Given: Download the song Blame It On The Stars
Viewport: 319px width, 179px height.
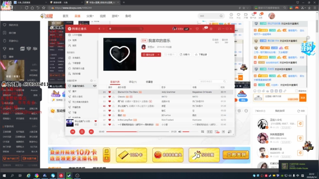Looking at the screenshot, I should [x=113, y=92].
